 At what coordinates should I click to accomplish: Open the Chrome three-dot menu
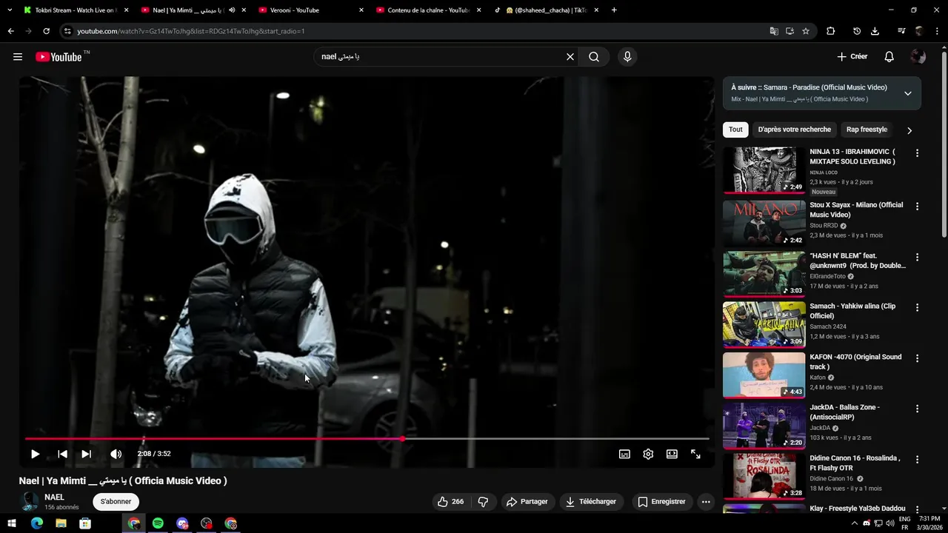point(937,31)
